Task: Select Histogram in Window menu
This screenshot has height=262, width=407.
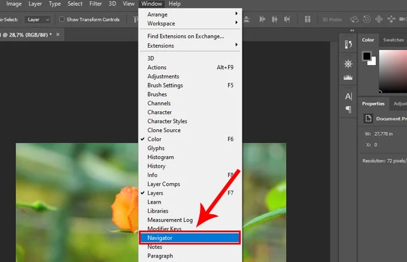Action: point(190,157)
